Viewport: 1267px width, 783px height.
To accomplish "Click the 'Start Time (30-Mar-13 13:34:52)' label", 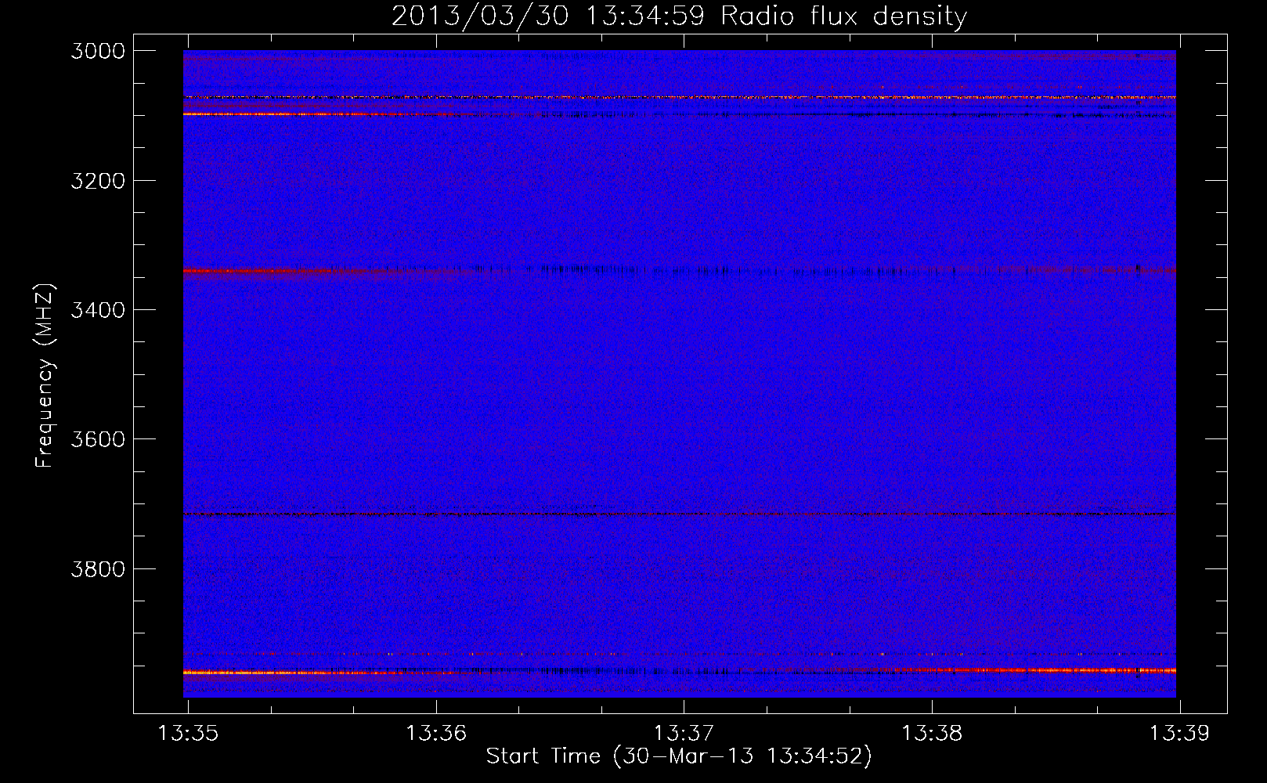I will pos(679,756).
